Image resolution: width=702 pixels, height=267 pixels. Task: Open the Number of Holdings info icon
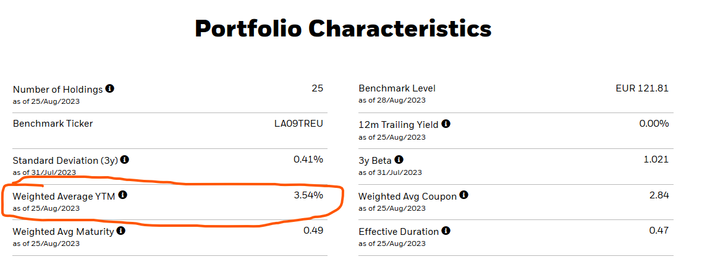point(110,88)
